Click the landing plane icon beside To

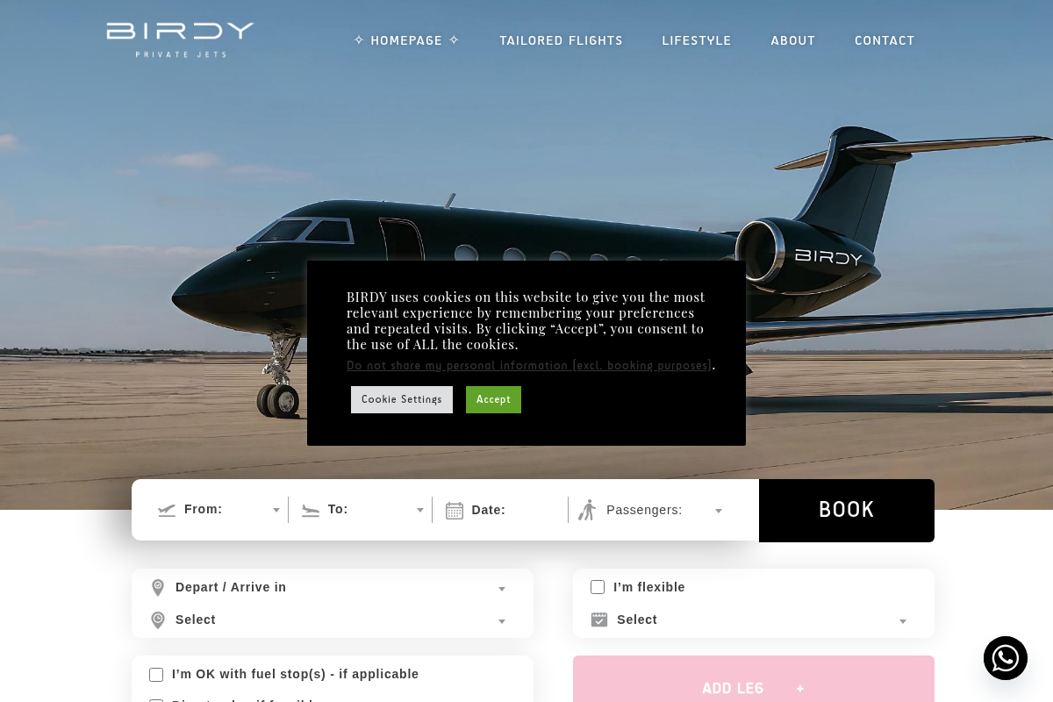point(311,510)
